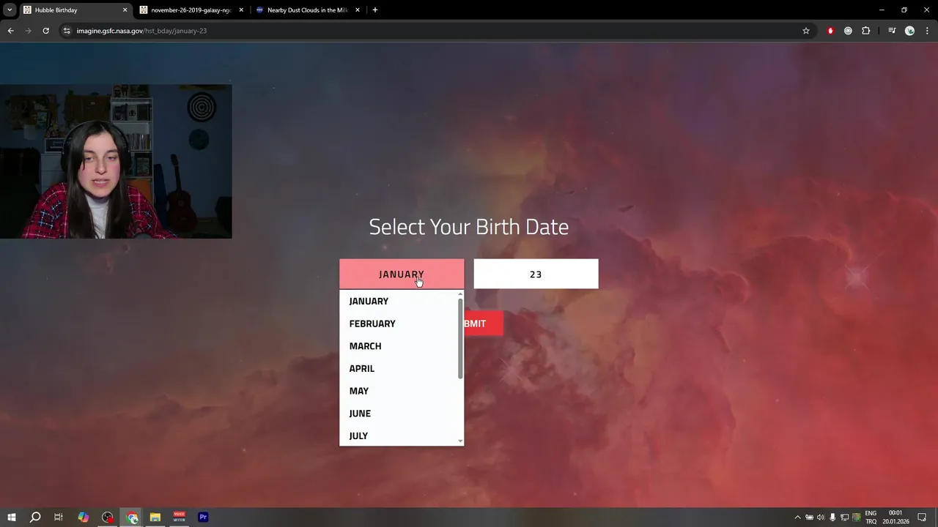
Task: Open the notification center icon
Action: point(922,517)
